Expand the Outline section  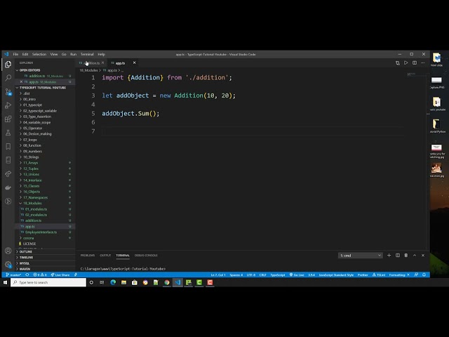click(x=25, y=251)
